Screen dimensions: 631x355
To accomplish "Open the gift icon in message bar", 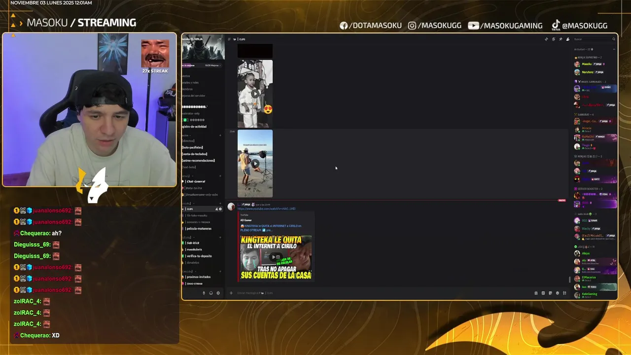I will [536, 293].
